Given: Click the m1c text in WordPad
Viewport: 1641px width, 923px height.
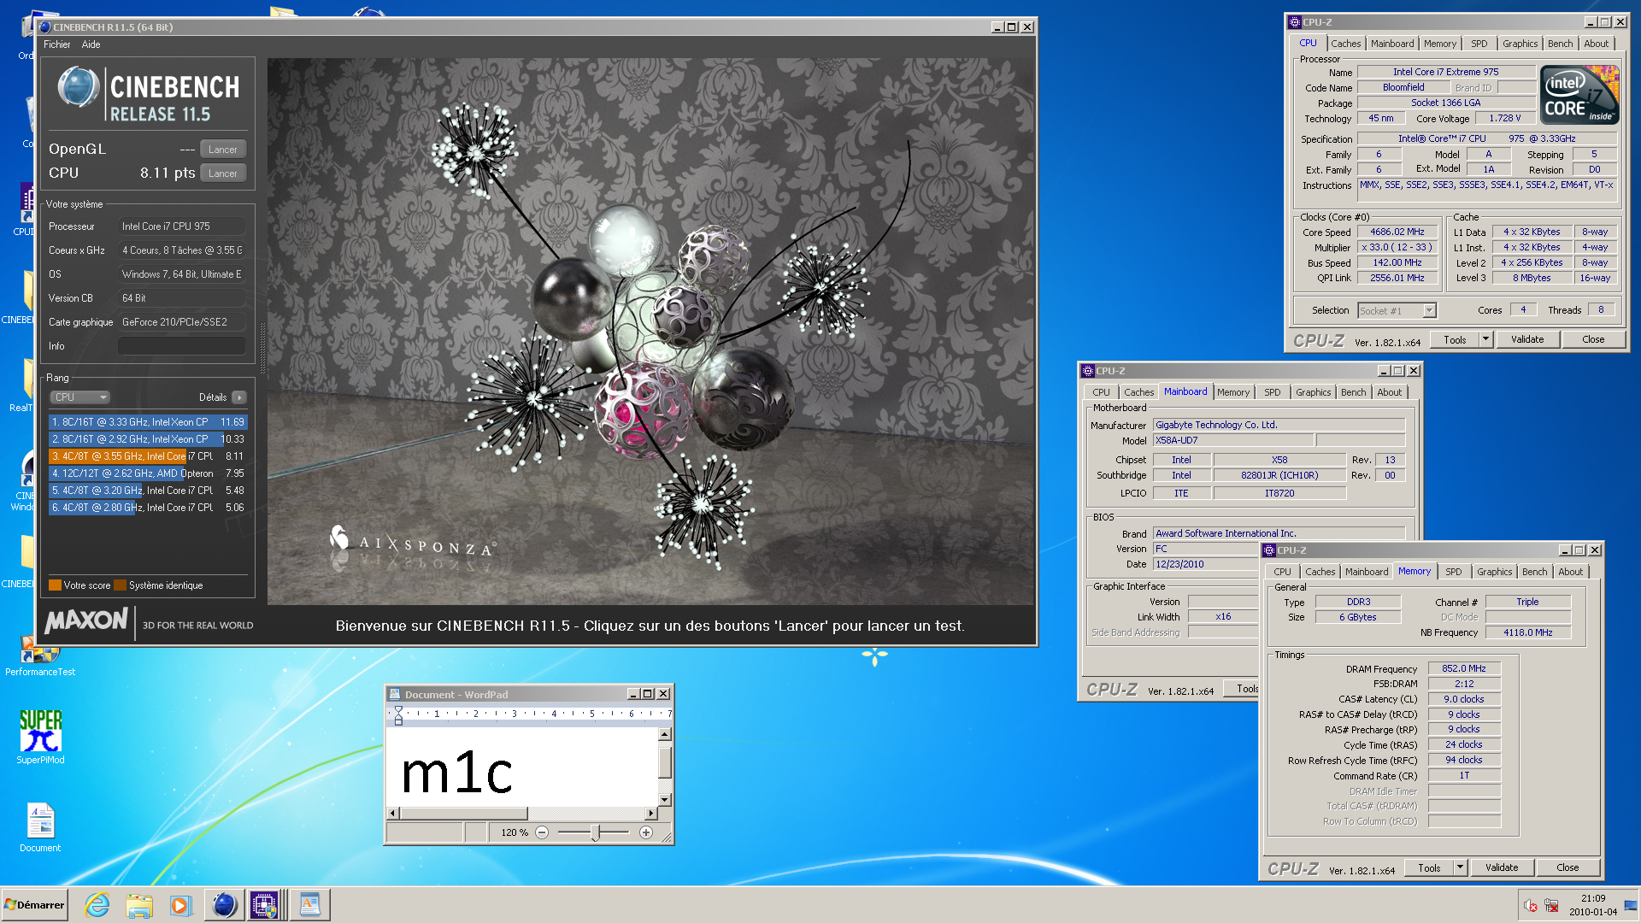Looking at the screenshot, I should tap(457, 773).
